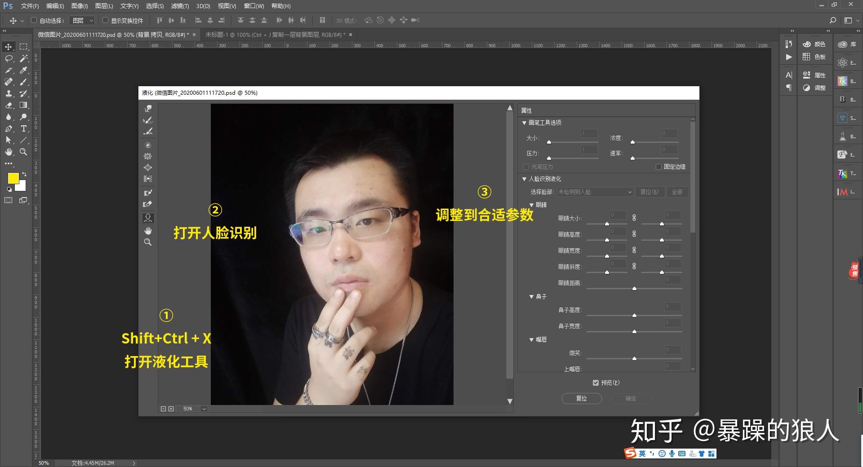Enable the 光笔压力 checkbox
This screenshot has width=863, height=467.
click(x=526, y=167)
